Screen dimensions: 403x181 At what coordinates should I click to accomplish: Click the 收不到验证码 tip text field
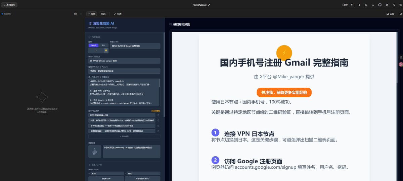(x=122, y=131)
